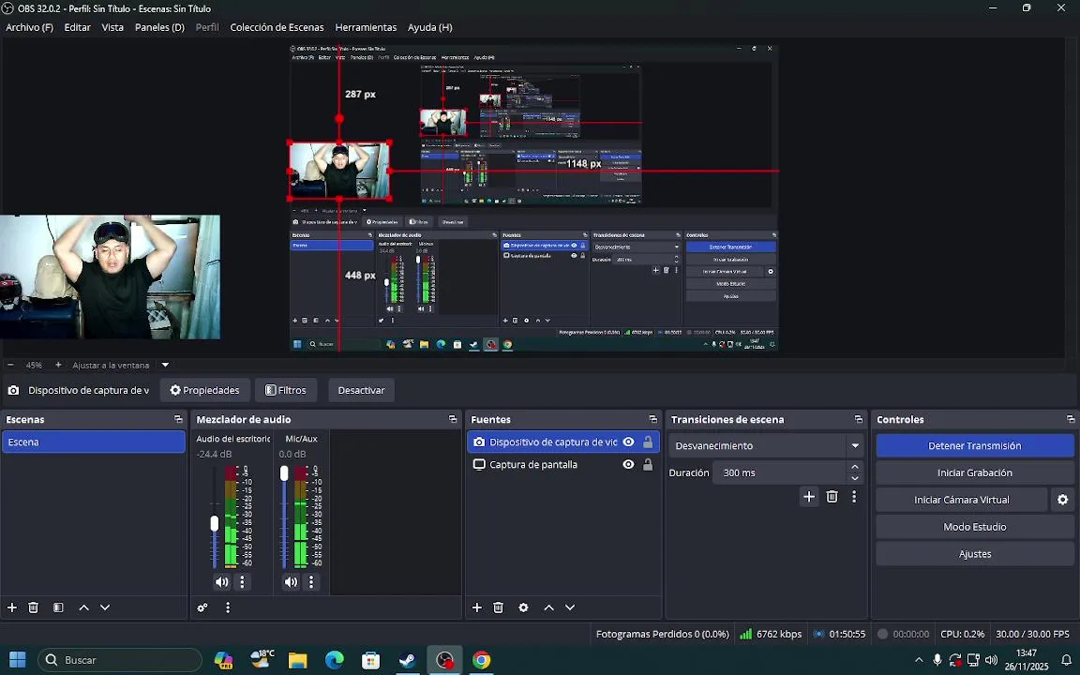Image resolution: width=1080 pixels, height=675 pixels.
Task: Open the Ayuda (H) menu
Action: pyautogui.click(x=429, y=27)
